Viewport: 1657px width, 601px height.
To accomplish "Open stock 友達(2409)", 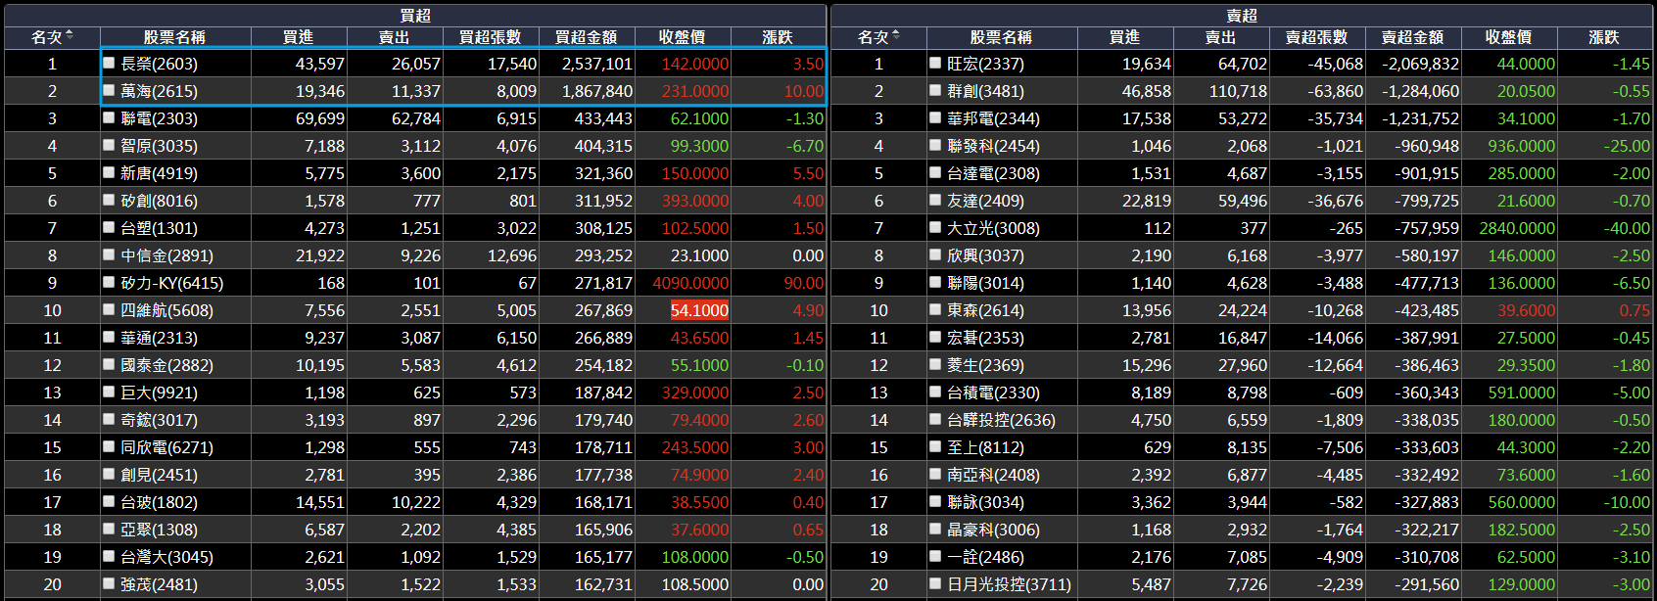I will point(985,201).
